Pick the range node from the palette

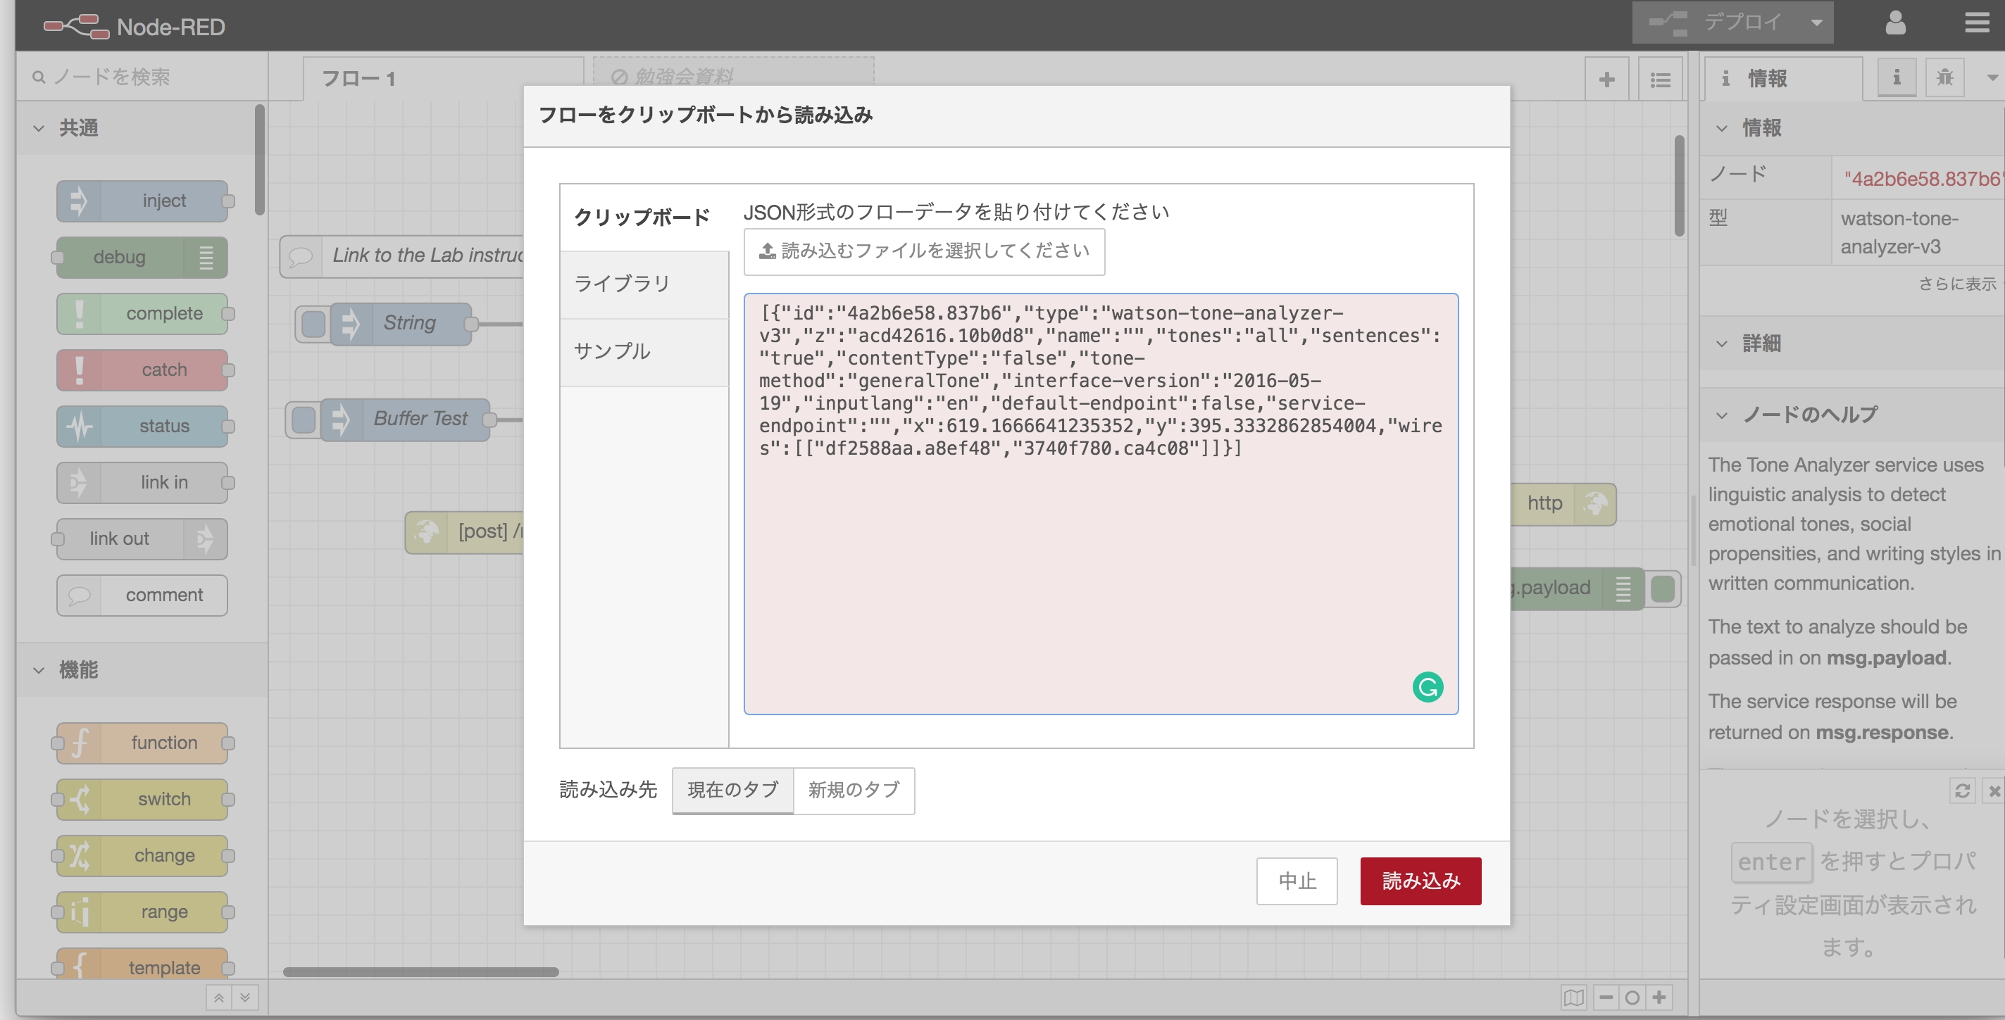tap(142, 912)
